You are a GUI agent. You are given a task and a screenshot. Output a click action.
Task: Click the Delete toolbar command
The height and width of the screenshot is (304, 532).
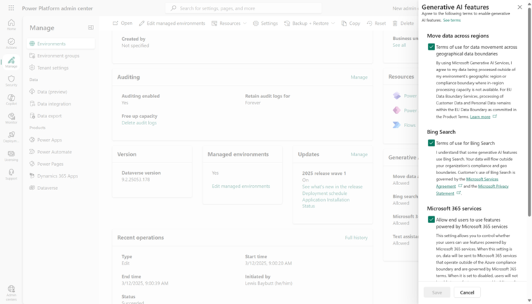coord(403,23)
